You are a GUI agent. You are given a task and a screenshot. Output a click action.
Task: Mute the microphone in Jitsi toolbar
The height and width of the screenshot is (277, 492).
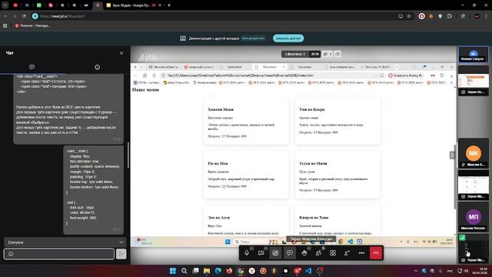(247, 253)
